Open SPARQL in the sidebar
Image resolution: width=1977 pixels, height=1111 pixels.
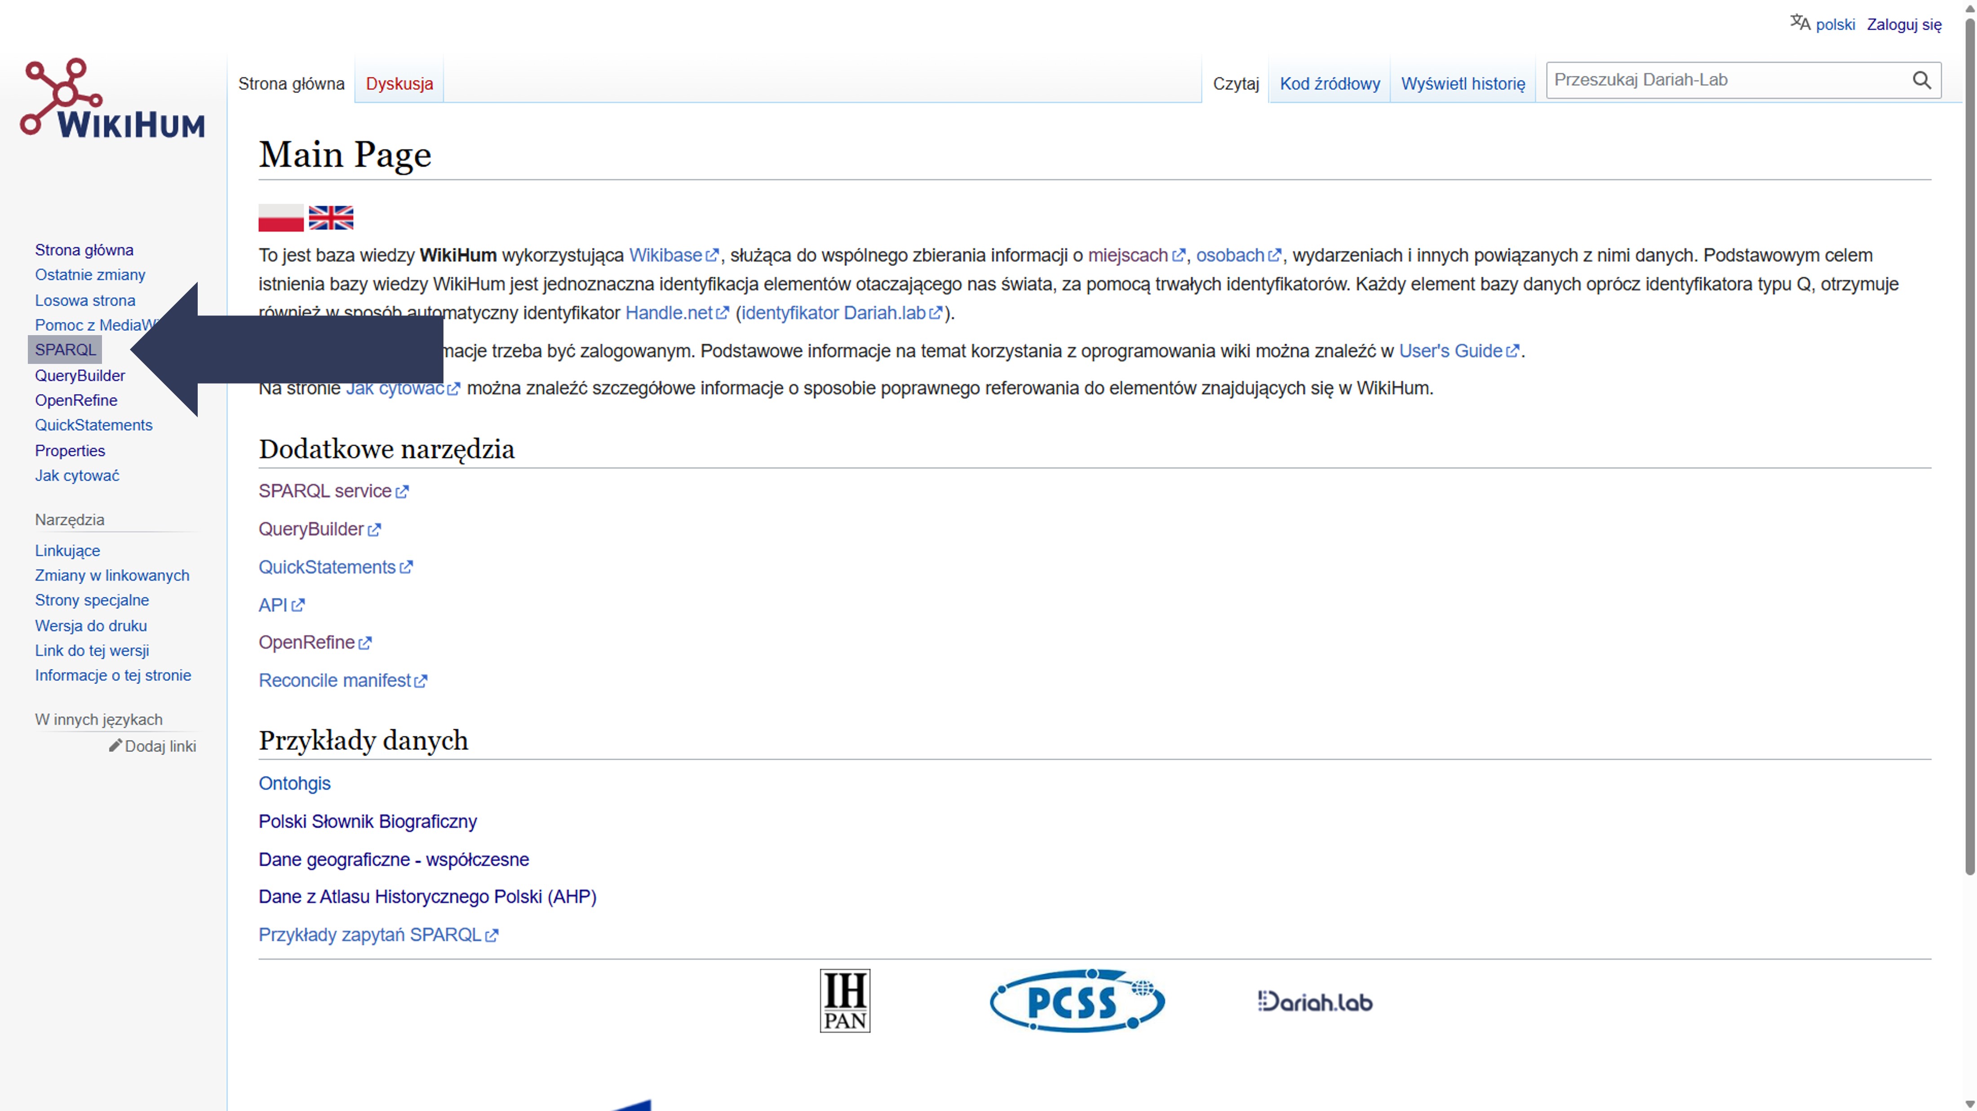coord(65,350)
